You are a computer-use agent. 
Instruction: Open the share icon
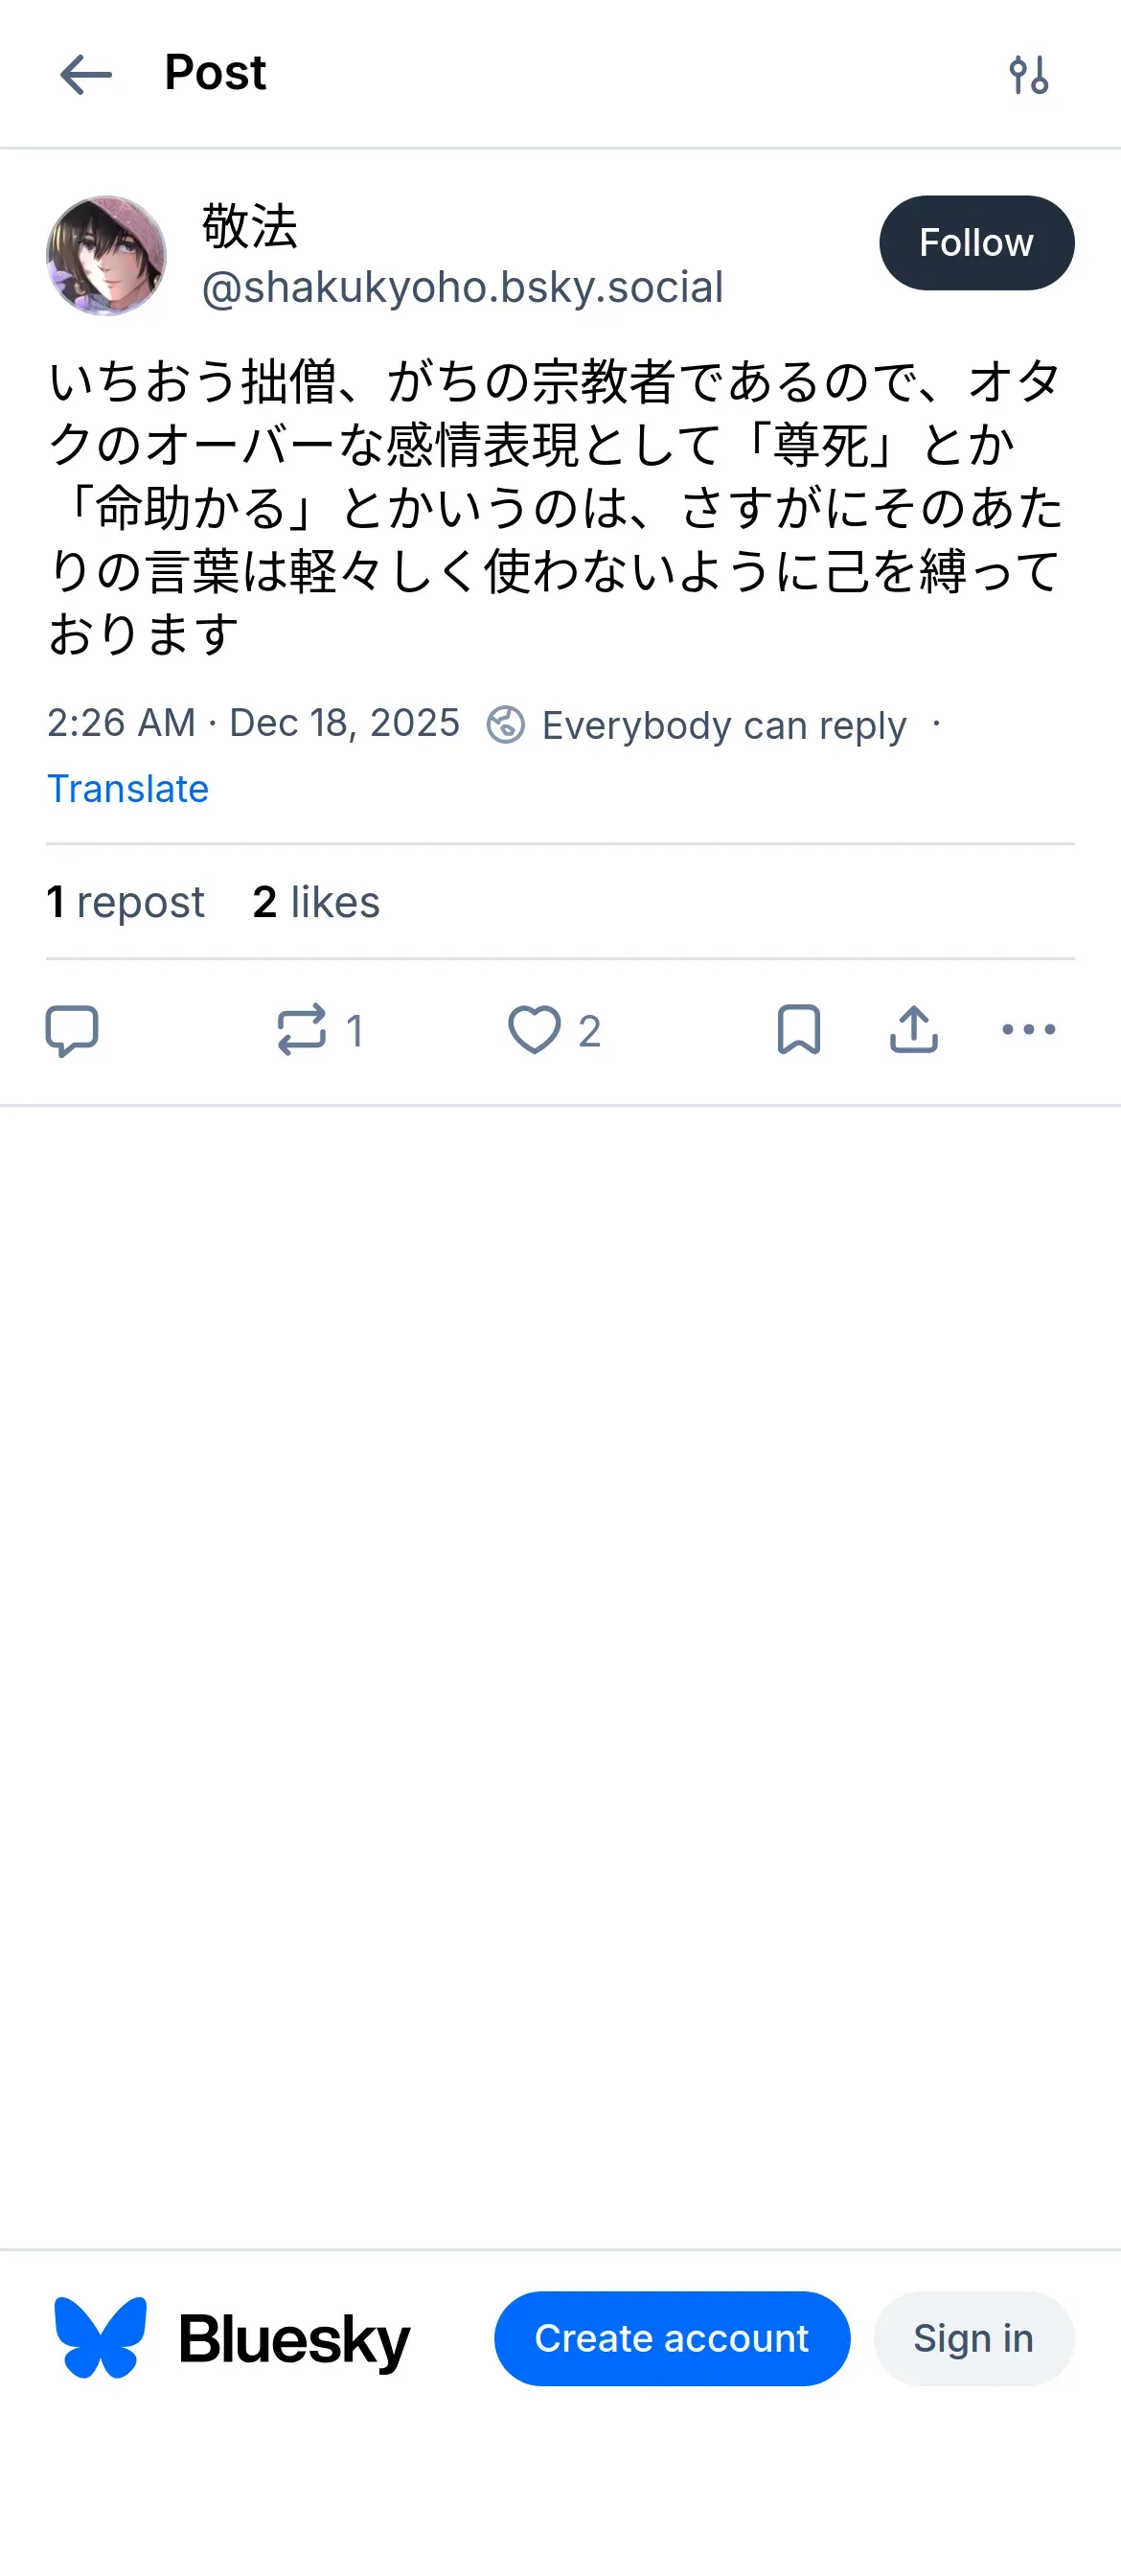point(913,1030)
